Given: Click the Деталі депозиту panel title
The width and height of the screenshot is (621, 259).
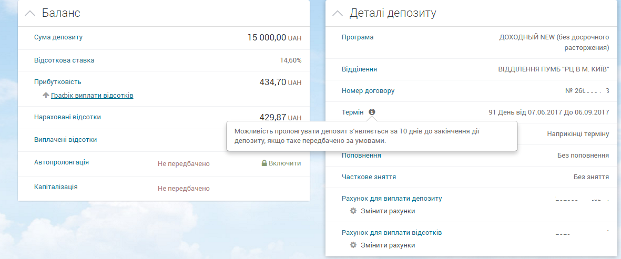Looking at the screenshot, I should (x=393, y=13).
